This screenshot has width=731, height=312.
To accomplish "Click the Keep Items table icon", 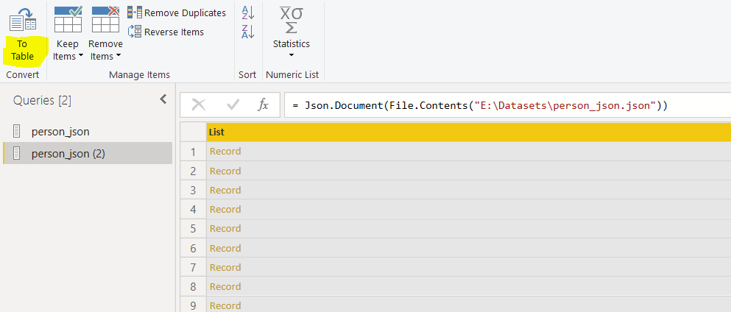I will 68,19.
